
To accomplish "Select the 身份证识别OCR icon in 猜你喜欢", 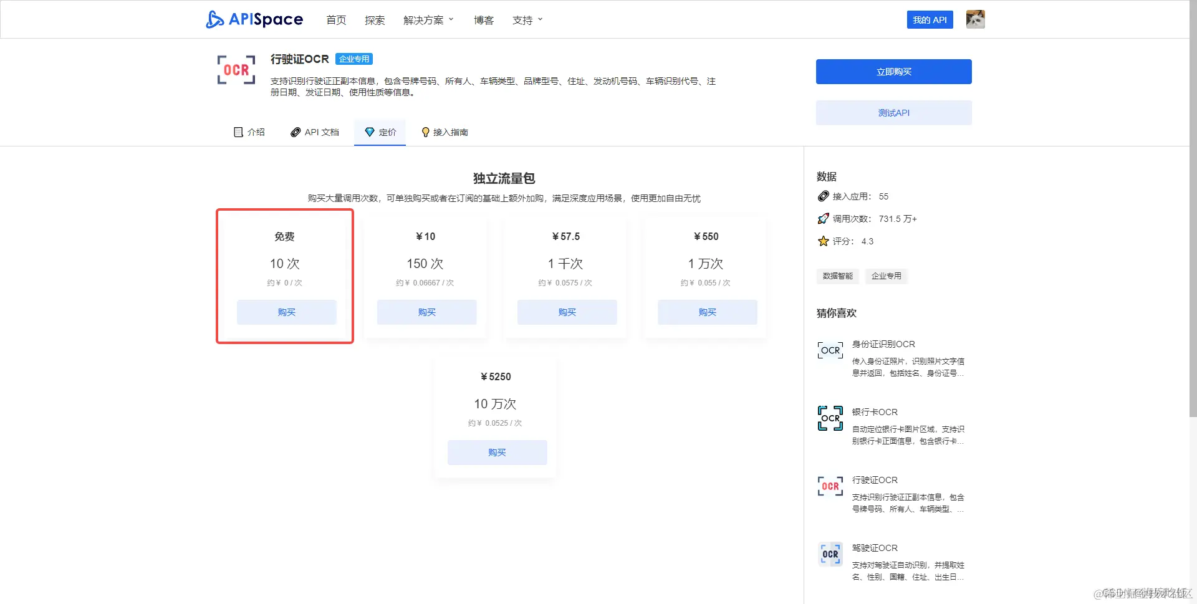I will [830, 350].
